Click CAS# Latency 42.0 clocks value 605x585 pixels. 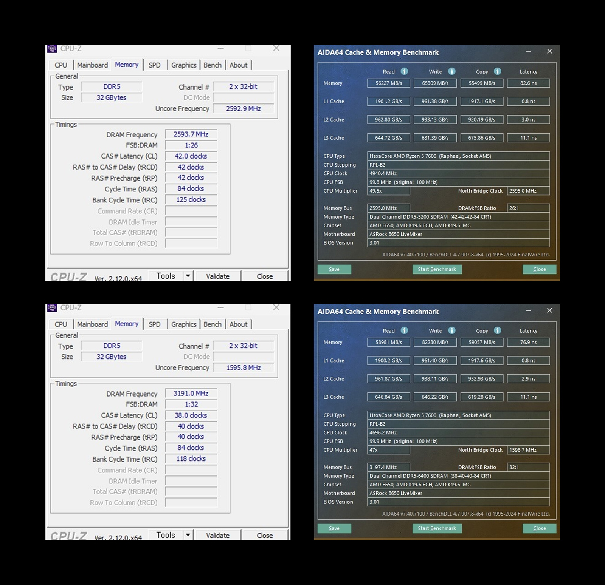[x=191, y=156]
